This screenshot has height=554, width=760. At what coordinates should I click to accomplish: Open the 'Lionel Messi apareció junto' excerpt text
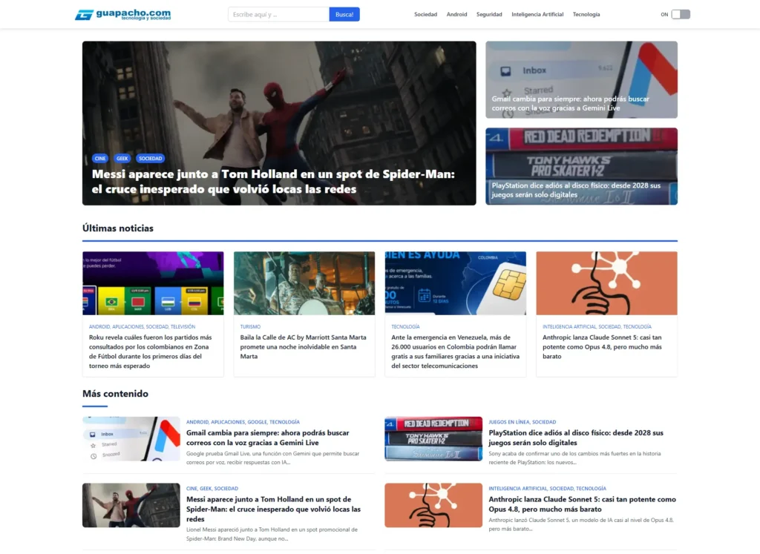tap(272, 534)
